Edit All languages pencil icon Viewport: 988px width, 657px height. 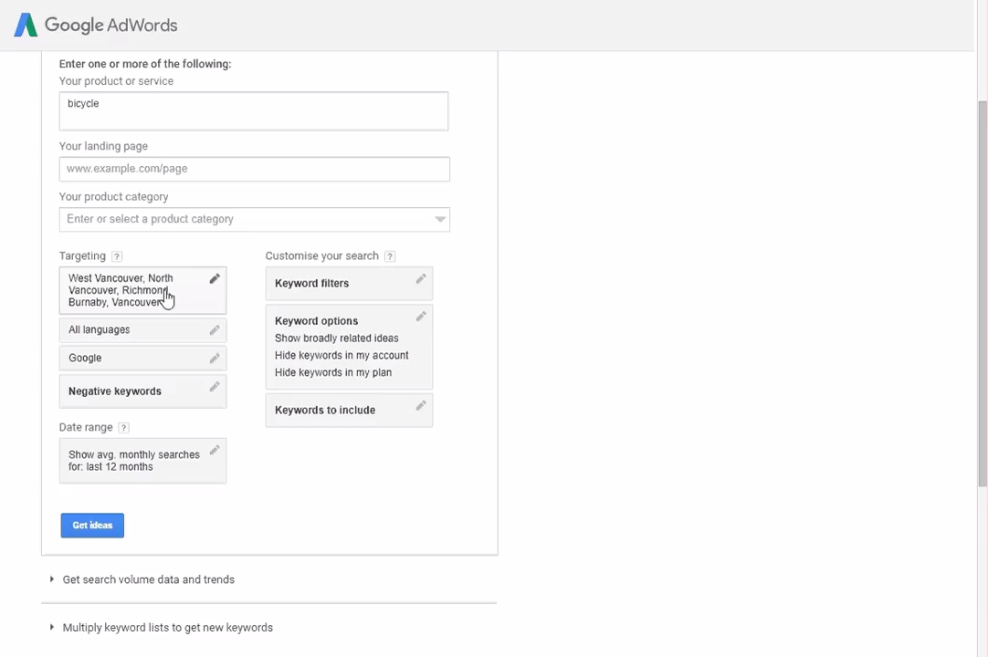(215, 330)
